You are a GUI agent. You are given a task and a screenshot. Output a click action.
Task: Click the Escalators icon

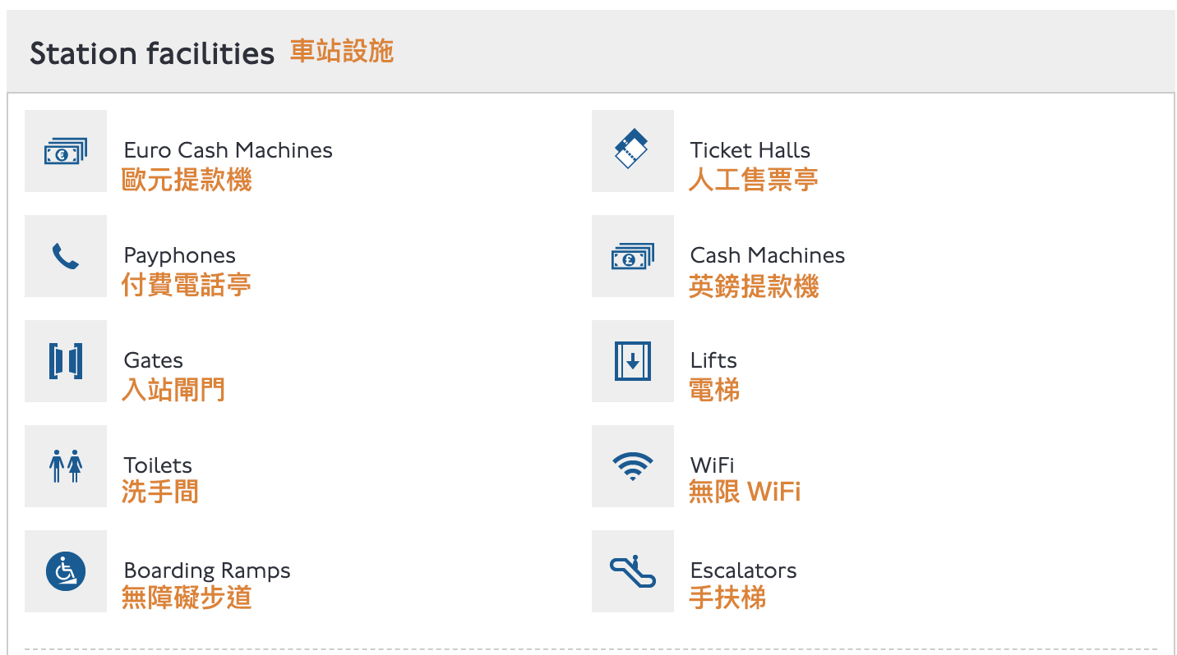coord(632,571)
